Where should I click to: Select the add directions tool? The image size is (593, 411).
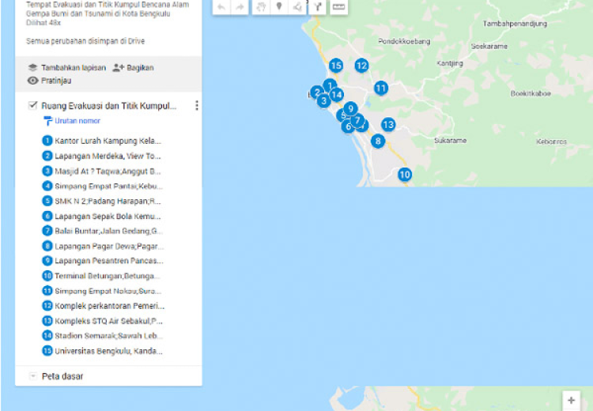(316, 7)
